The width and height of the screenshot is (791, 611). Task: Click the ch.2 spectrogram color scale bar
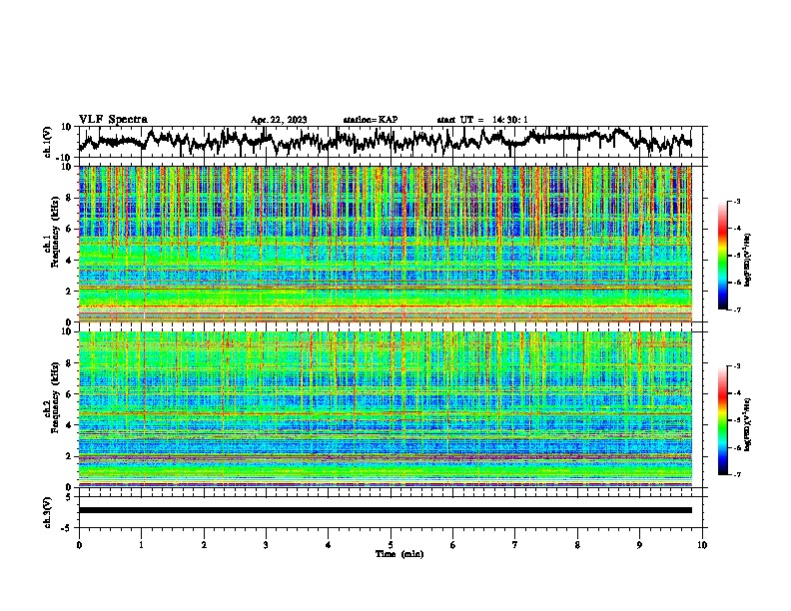click(722, 420)
